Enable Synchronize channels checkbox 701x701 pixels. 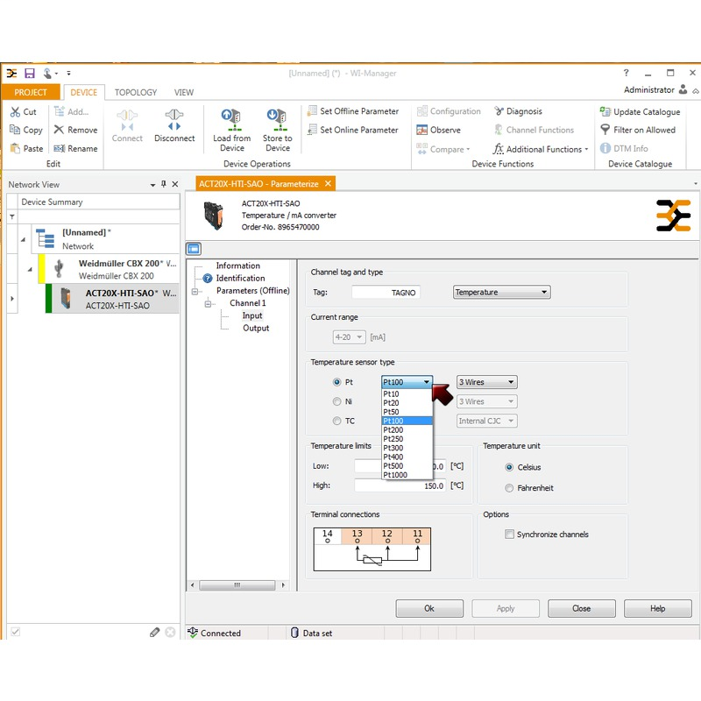[x=509, y=535]
